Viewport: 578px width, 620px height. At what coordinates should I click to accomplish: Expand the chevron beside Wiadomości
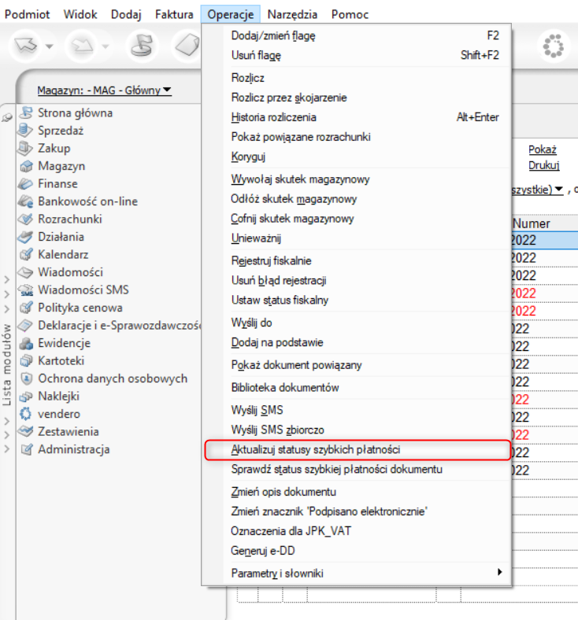pos(7,279)
